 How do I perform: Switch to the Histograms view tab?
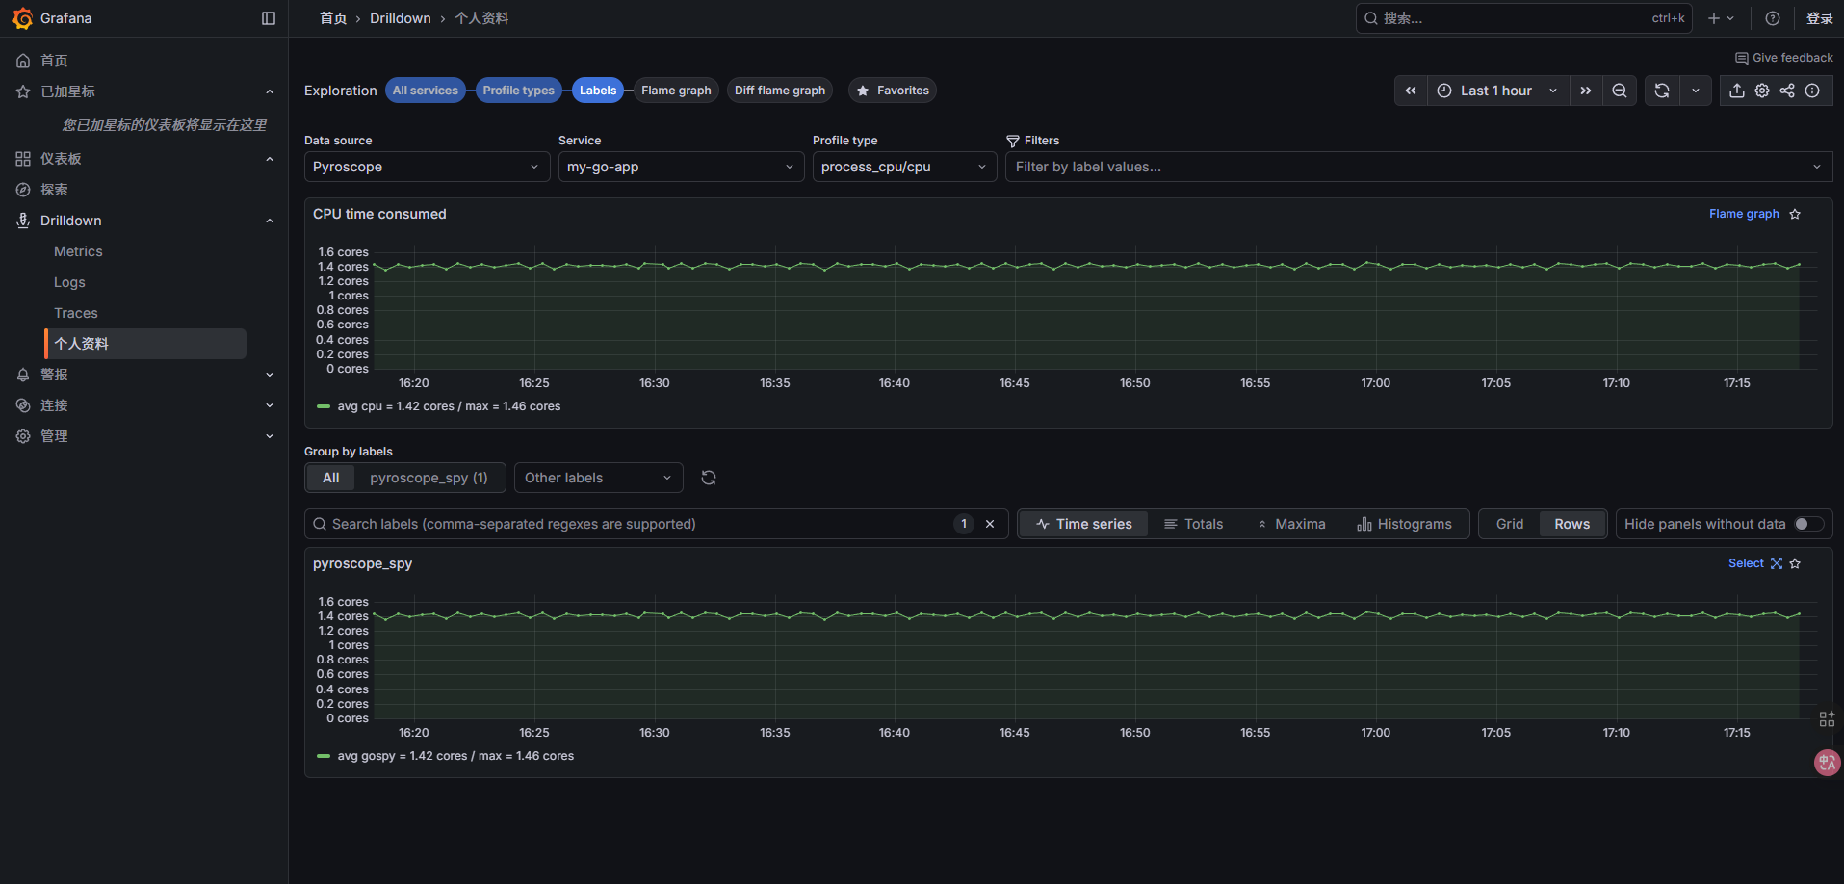click(1404, 524)
